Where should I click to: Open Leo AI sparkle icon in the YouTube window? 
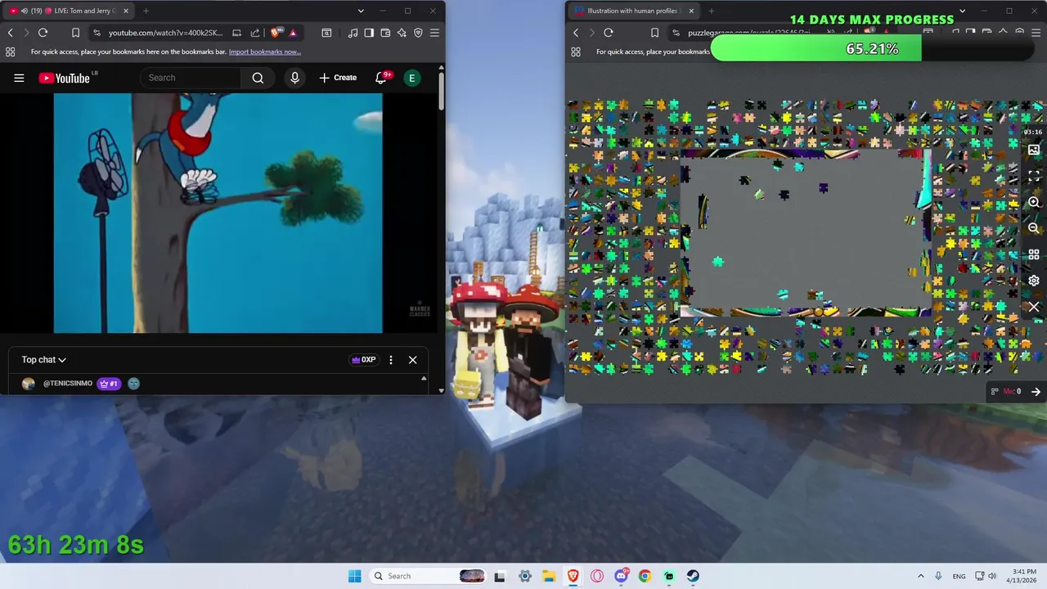[402, 33]
